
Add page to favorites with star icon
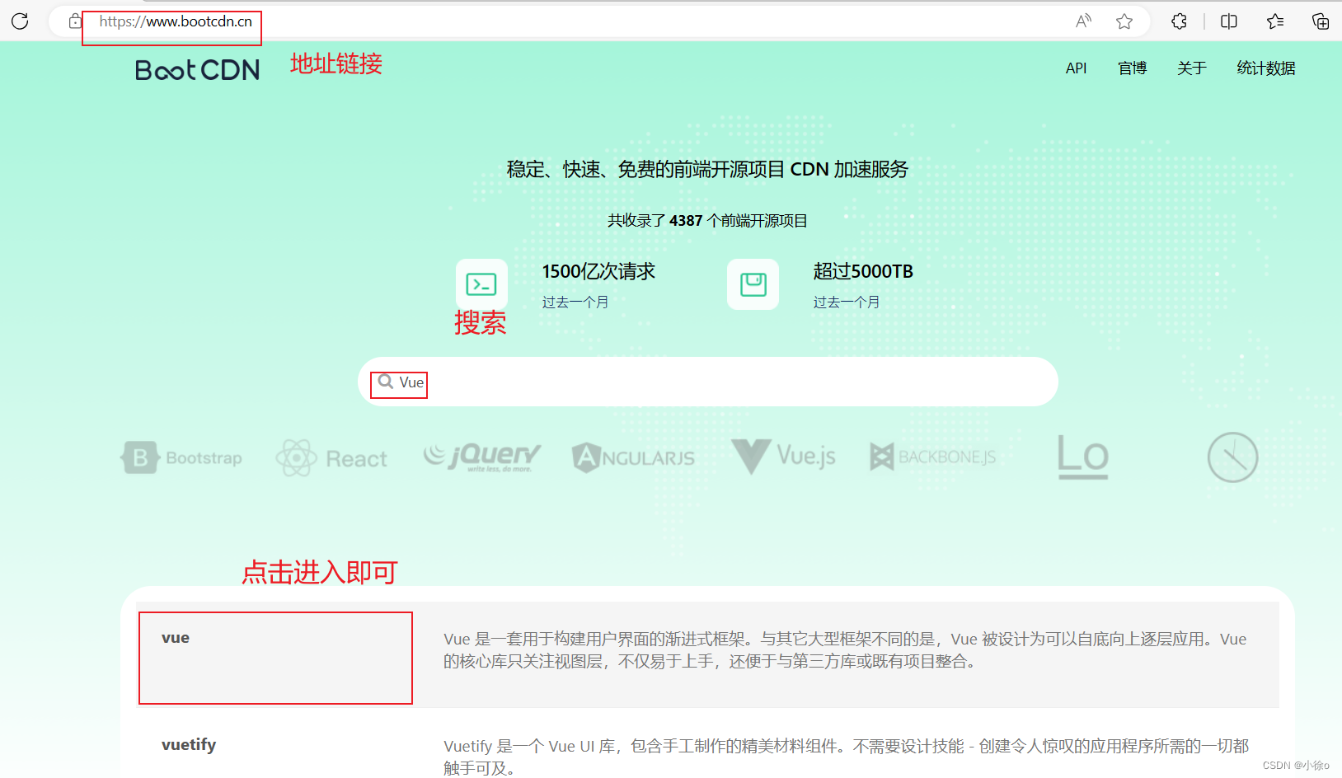tap(1124, 21)
